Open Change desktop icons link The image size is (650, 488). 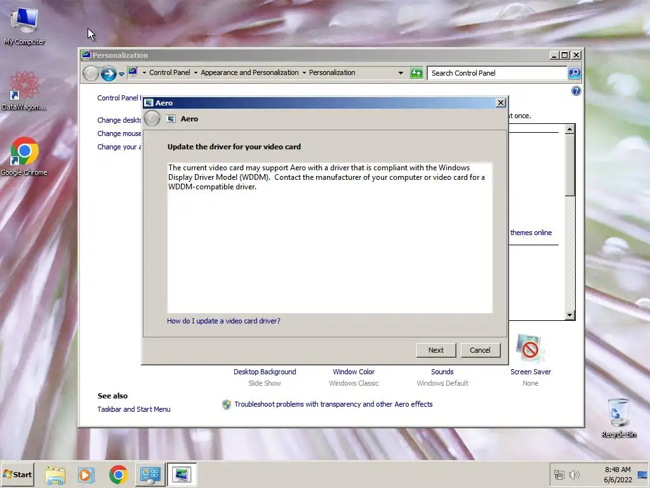(x=119, y=120)
